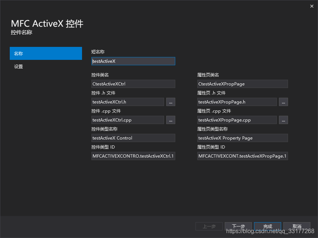
Task: Close the MFC ActiveX wizard window
Action: [312, 6]
